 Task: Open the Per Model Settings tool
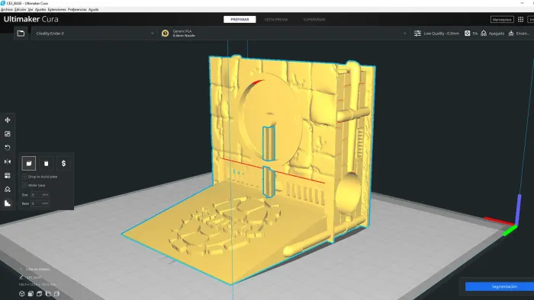[8, 176]
